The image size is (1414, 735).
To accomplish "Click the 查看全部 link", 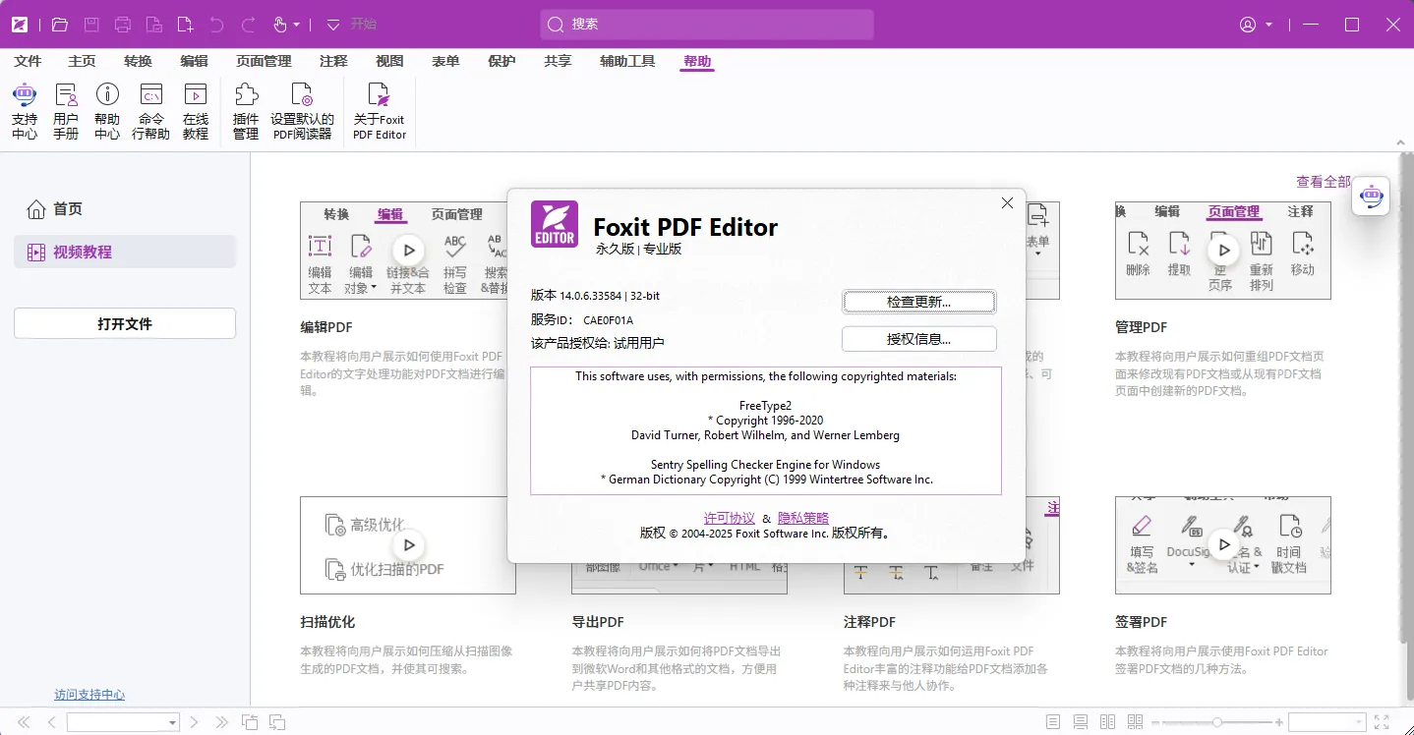I will click(1324, 182).
